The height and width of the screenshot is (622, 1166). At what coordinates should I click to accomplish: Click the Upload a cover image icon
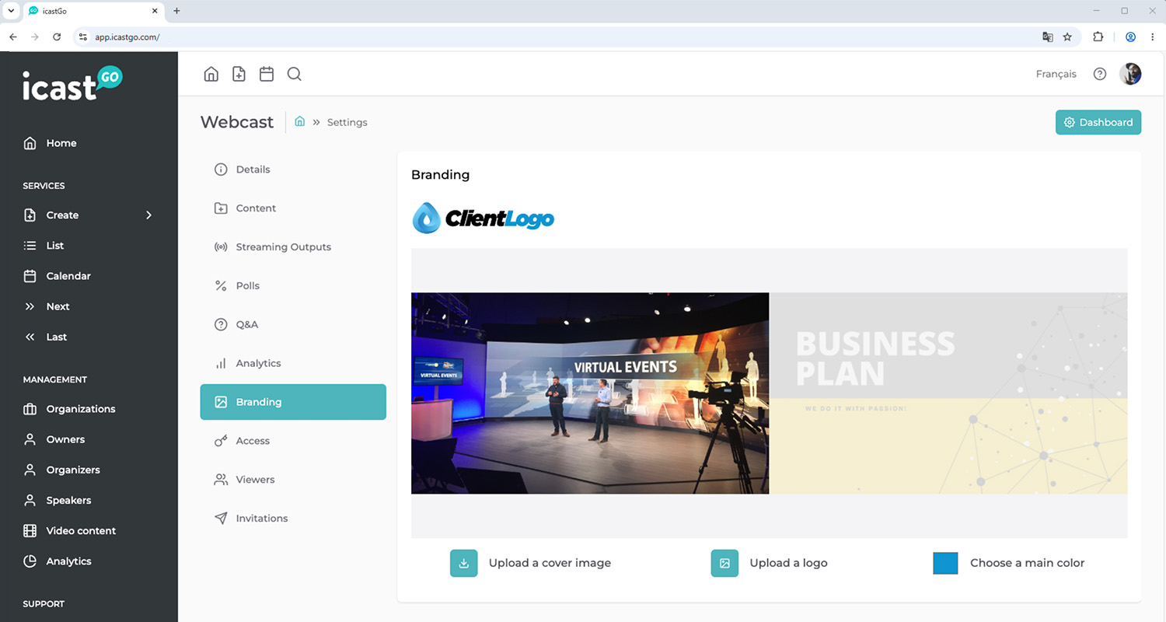click(463, 563)
